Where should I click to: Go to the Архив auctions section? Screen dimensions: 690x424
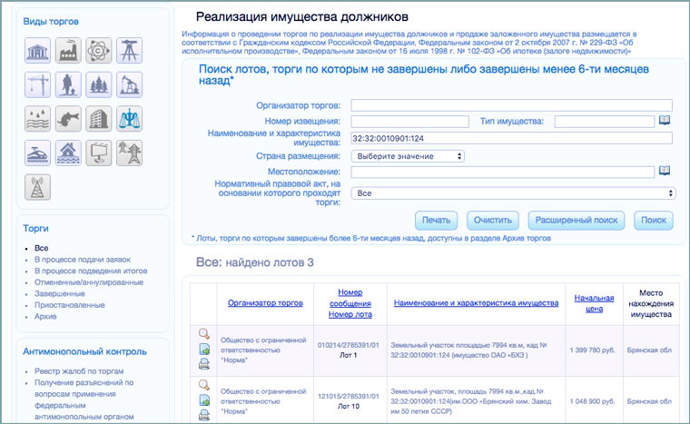[x=45, y=316]
